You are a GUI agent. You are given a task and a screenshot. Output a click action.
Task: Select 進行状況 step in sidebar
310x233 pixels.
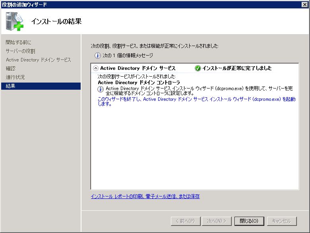tap(15, 77)
